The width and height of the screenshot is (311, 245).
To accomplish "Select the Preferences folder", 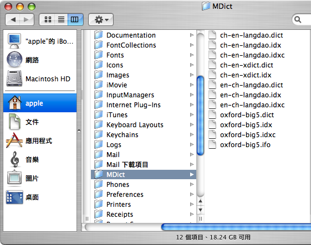I will click(144, 194).
